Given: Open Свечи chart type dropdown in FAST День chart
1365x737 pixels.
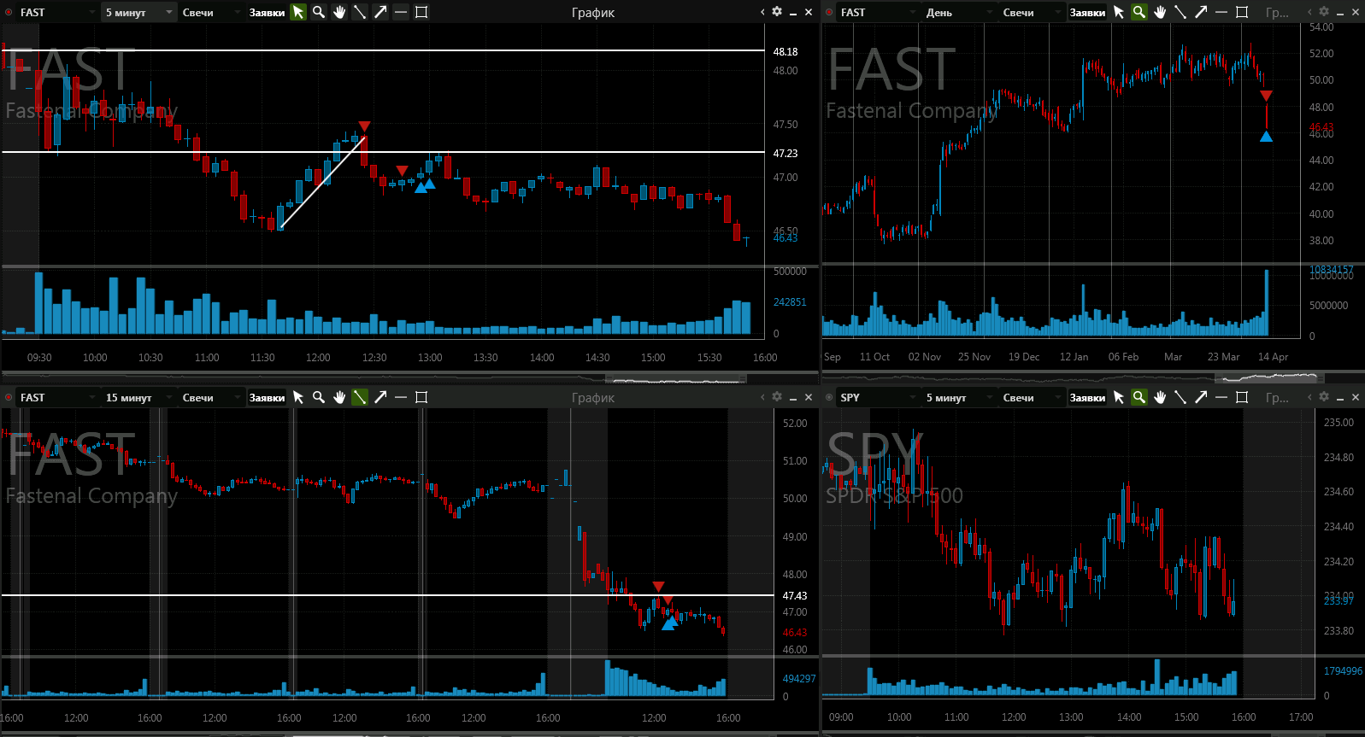Looking at the screenshot, I should (x=1032, y=12).
